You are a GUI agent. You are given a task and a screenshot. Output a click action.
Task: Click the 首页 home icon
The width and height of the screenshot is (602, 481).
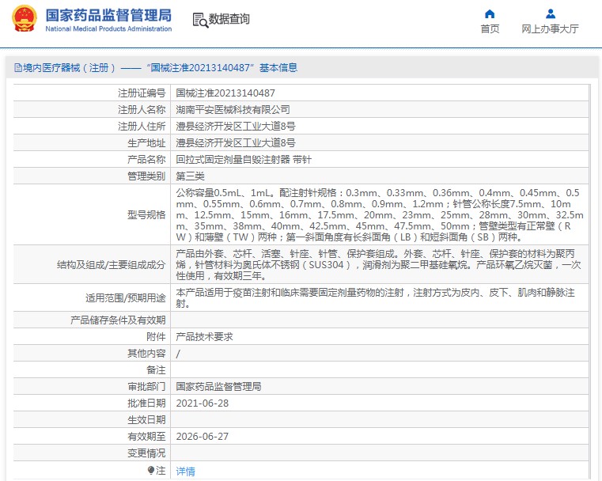[490, 14]
